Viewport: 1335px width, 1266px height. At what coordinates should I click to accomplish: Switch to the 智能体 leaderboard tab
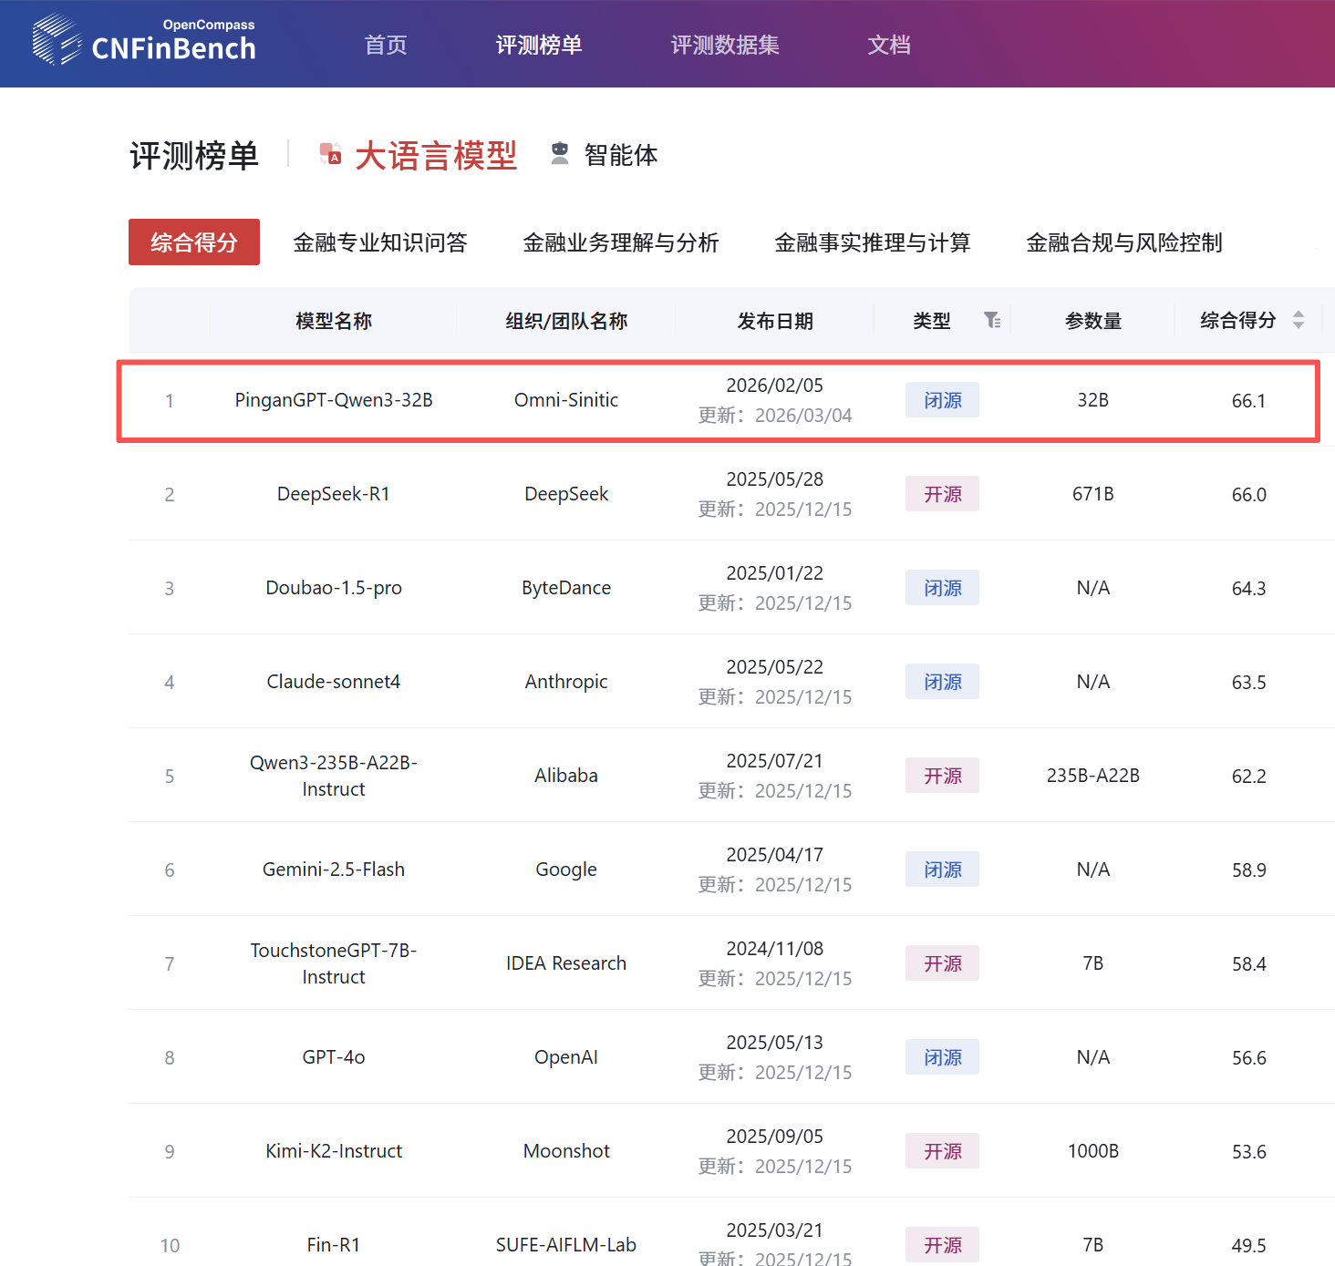click(x=621, y=155)
